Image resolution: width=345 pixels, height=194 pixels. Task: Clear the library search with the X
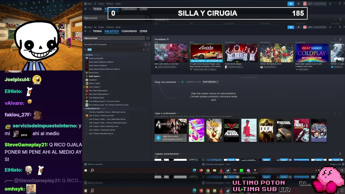coord(144,50)
